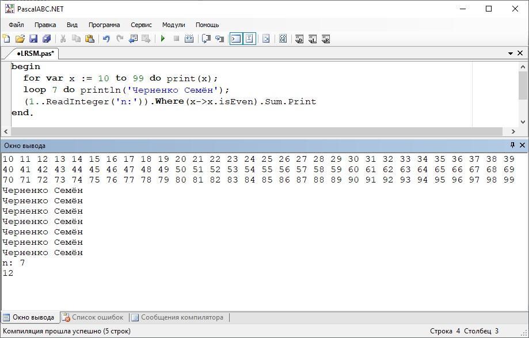Save all open files
Viewport: 529px width, 338px height.
point(47,39)
